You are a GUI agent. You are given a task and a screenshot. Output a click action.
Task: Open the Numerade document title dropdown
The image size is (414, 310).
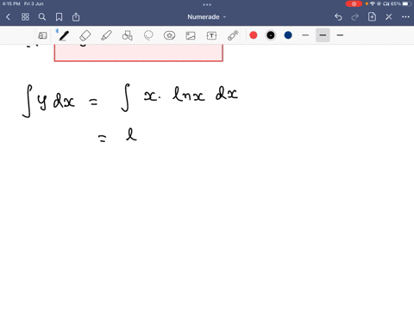click(207, 17)
